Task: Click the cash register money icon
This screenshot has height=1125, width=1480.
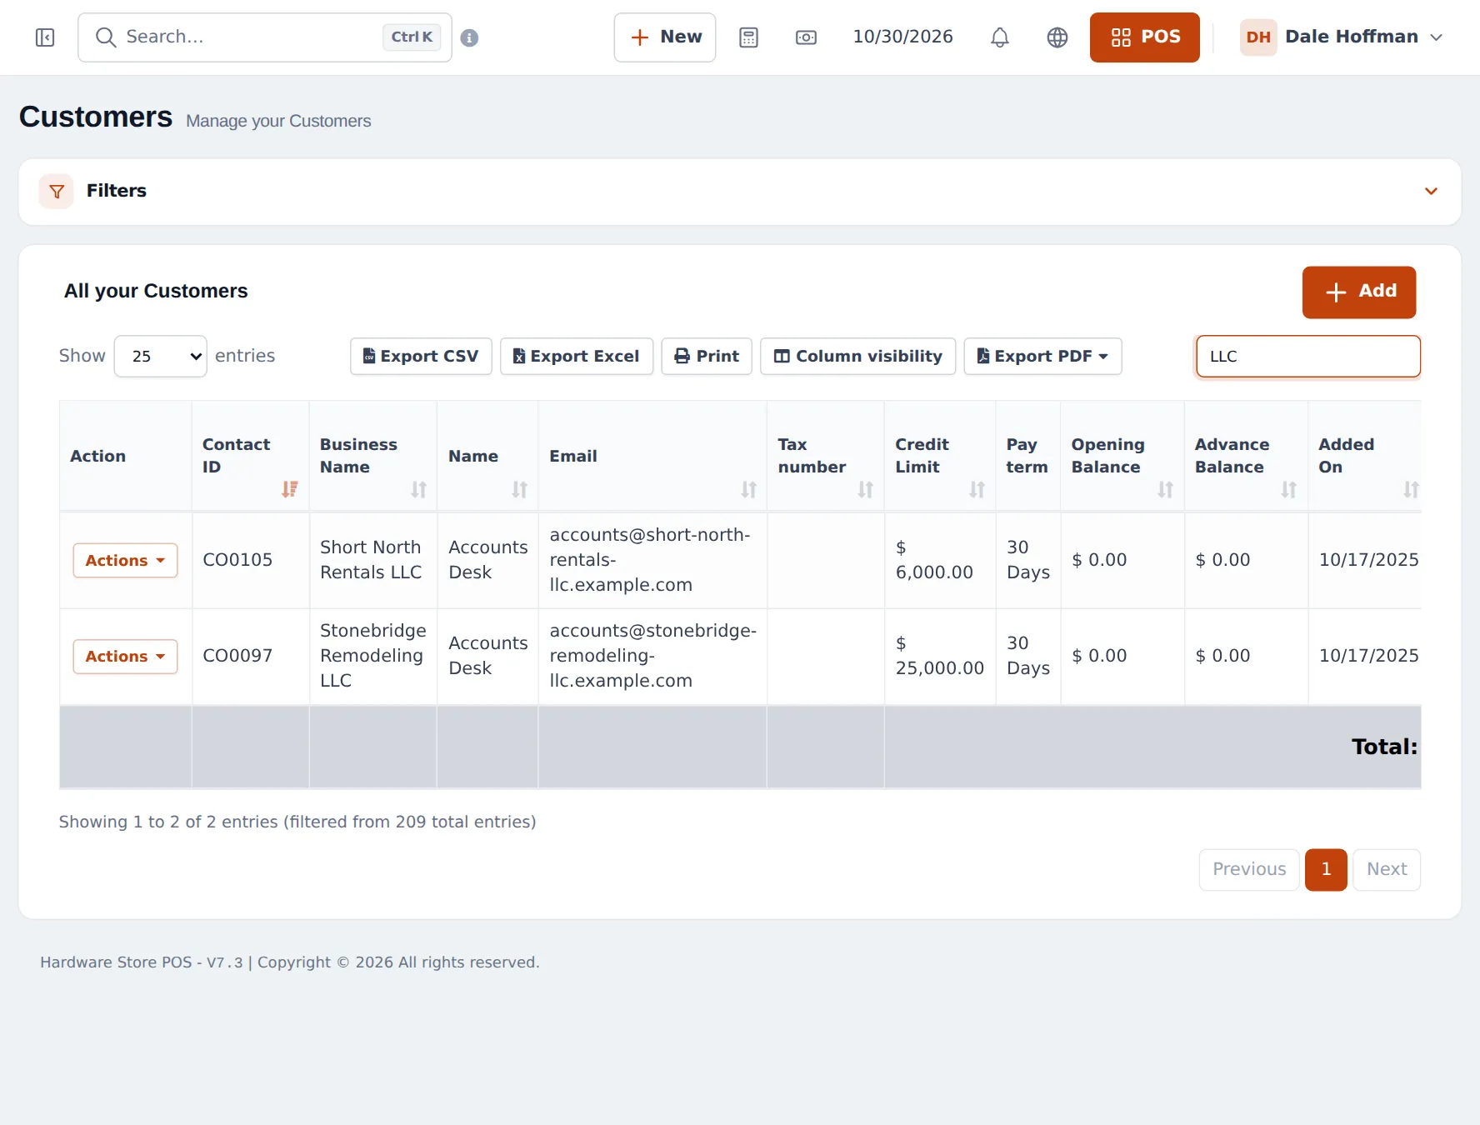Action: (806, 37)
